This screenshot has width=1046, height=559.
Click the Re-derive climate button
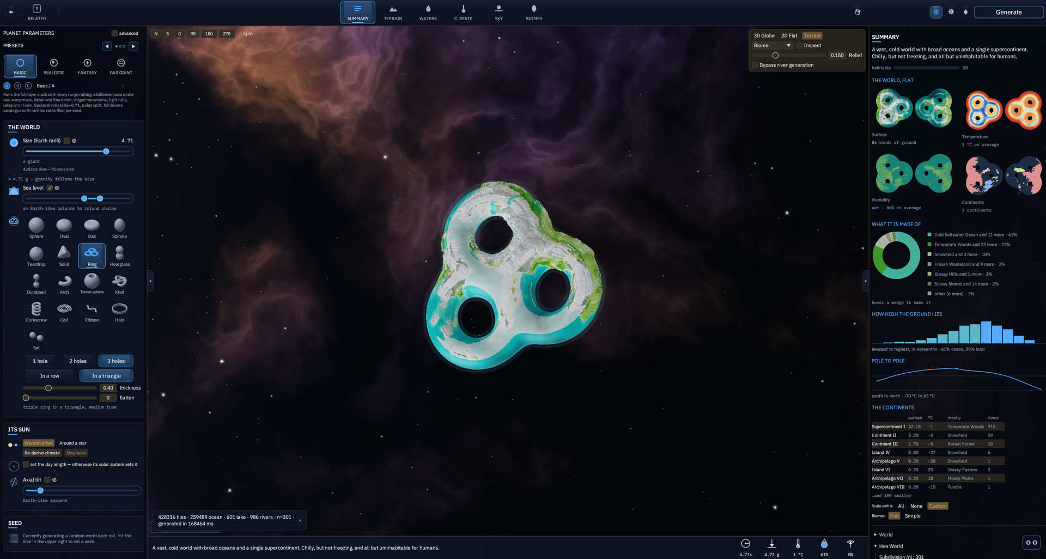pos(42,453)
